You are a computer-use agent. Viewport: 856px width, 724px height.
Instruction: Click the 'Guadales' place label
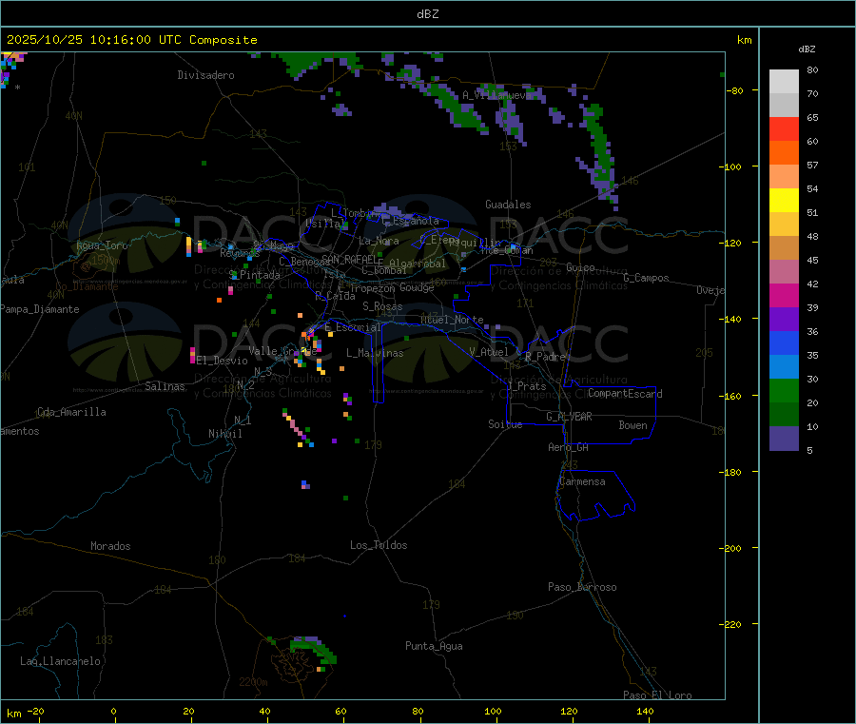click(508, 205)
